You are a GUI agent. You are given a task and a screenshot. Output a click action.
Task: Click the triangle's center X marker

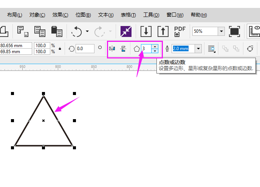(43, 121)
